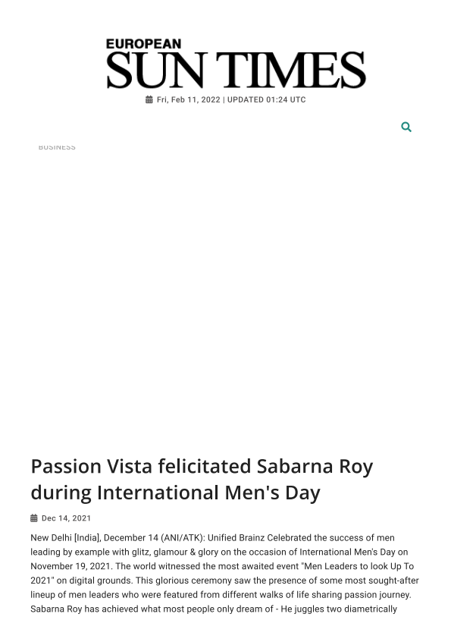Click the EUROPEAN word in the masthead
This screenshot has width=451, height=639.
click(144, 43)
